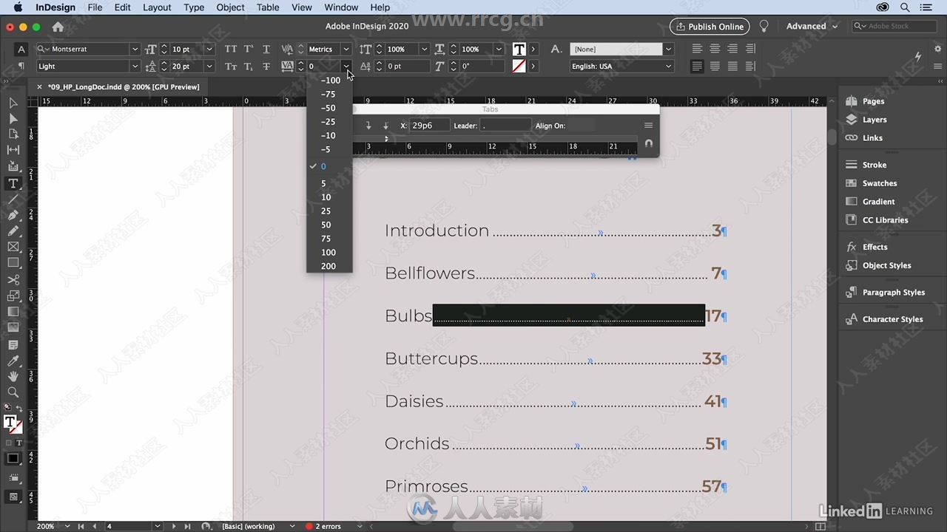Image resolution: width=947 pixels, height=532 pixels.
Task: Select the Free Transform tool
Action: click(13, 296)
